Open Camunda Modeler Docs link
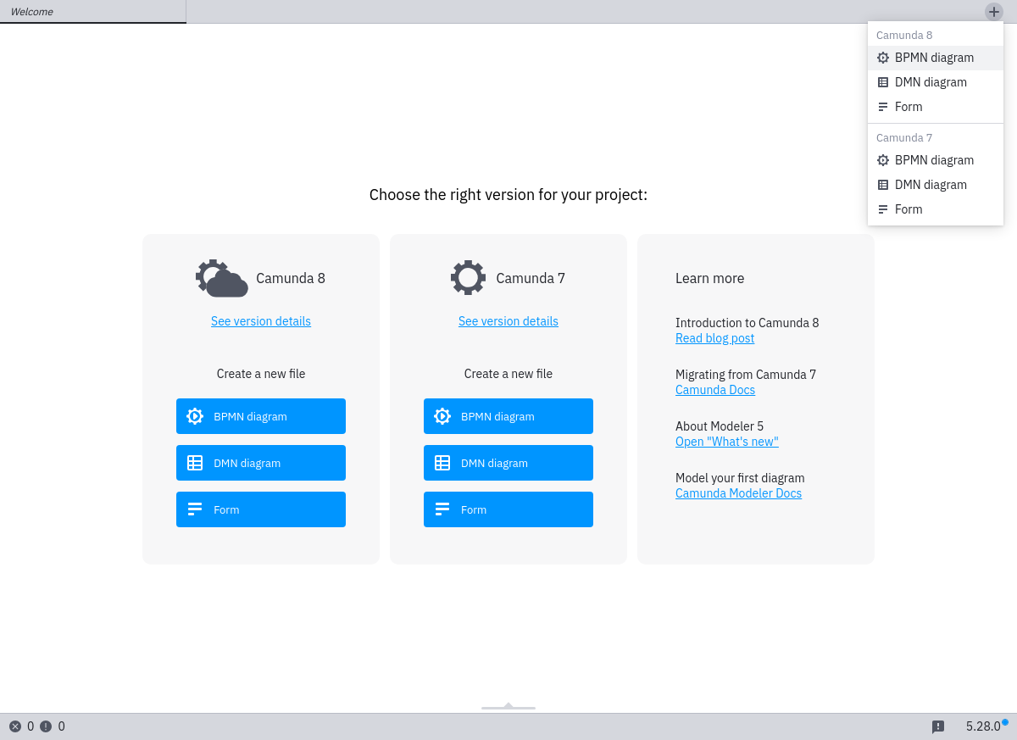 click(x=738, y=493)
